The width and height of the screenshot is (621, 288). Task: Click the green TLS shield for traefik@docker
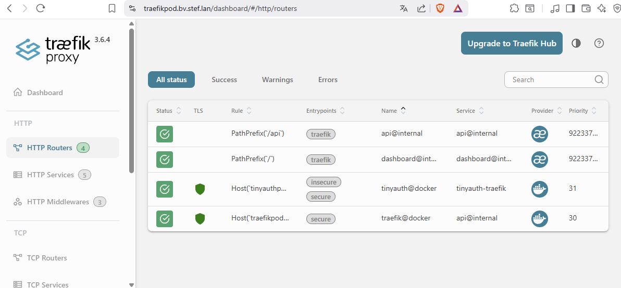click(x=200, y=219)
